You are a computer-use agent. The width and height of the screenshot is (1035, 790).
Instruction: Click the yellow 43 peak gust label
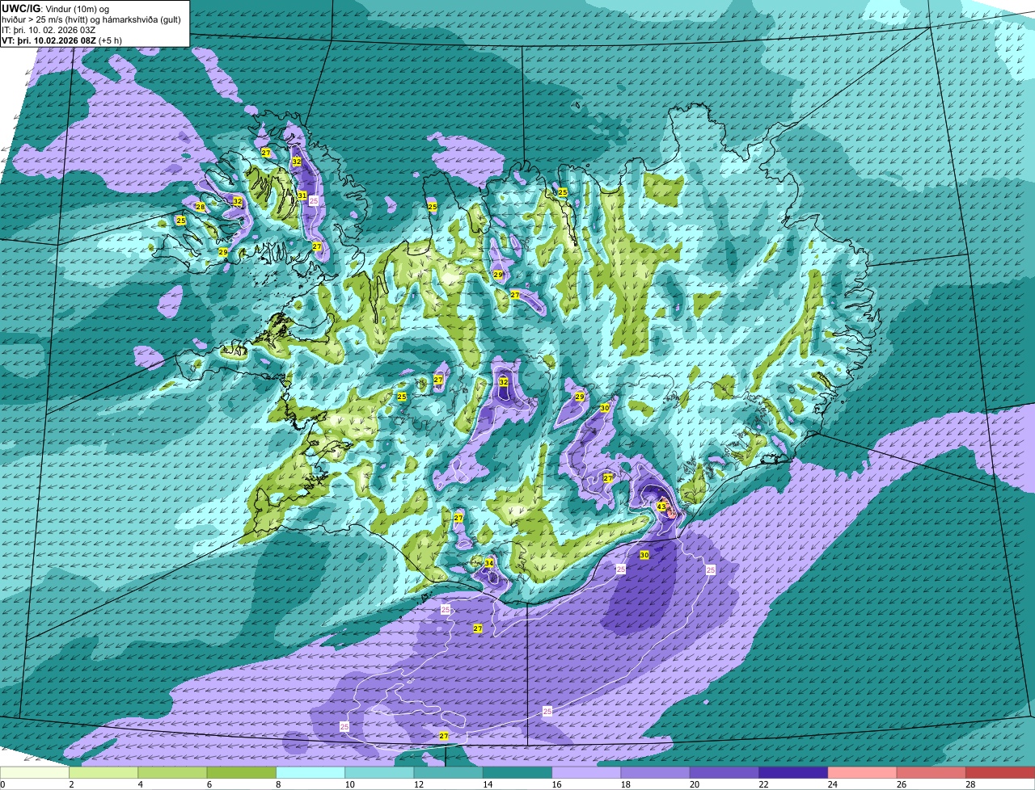click(661, 507)
